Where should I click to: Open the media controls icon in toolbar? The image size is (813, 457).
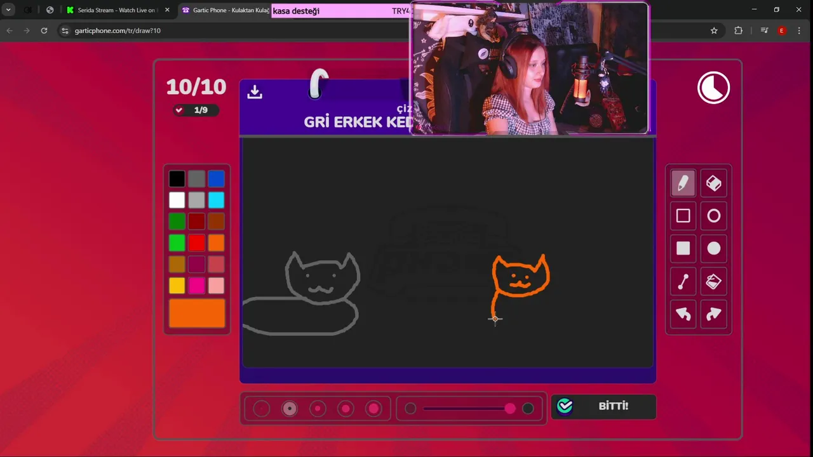tap(764, 30)
